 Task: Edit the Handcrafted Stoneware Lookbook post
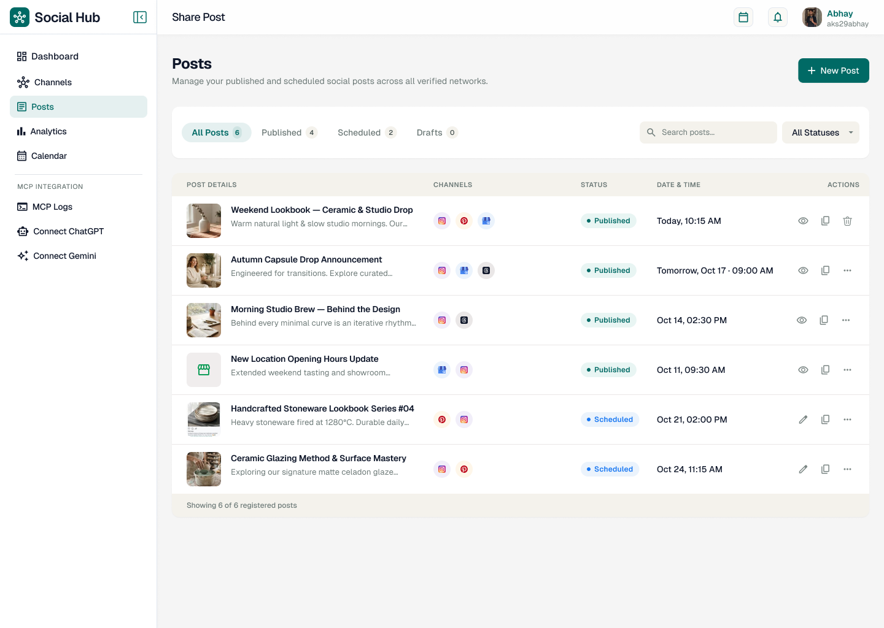coord(803,419)
